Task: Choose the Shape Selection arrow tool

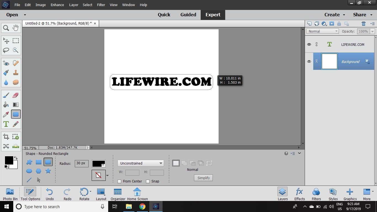Action: click(x=39, y=180)
